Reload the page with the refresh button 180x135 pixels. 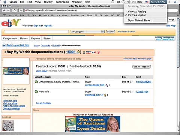[x=15, y=10]
